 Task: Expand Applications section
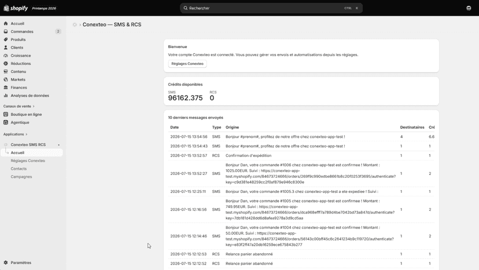(15, 134)
